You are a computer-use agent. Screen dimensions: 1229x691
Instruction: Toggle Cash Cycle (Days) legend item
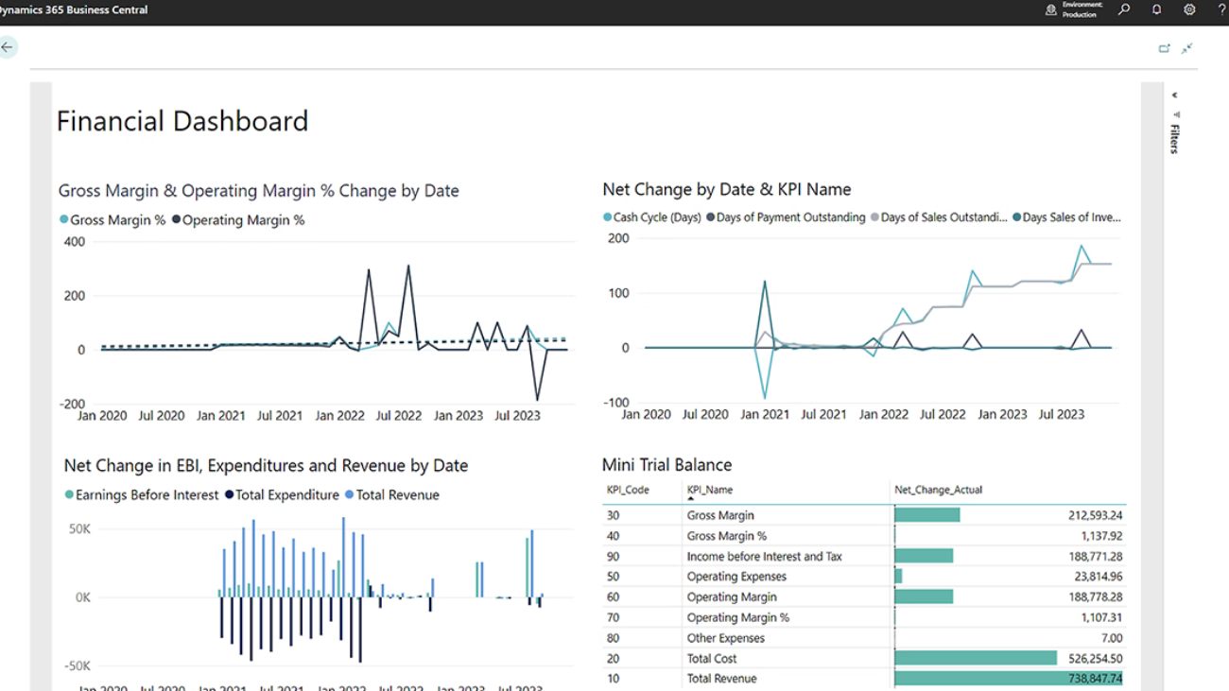click(x=652, y=217)
